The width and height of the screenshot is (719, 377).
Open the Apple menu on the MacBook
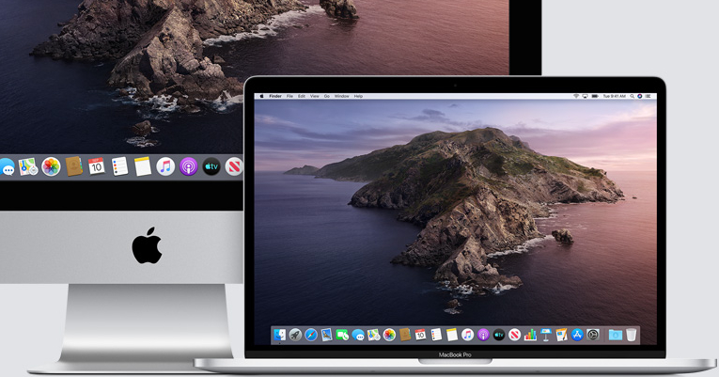tap(262, 96)
